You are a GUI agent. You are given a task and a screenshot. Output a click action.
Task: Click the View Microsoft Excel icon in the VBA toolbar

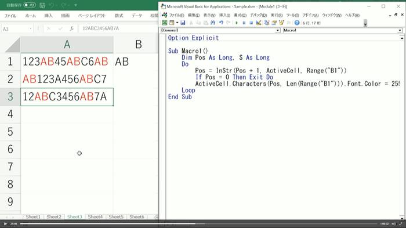pos(164,23)
